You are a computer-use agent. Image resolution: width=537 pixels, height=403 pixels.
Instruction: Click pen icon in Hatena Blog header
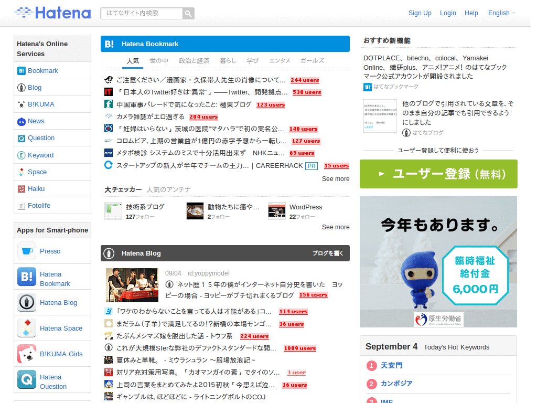(109, 253)
